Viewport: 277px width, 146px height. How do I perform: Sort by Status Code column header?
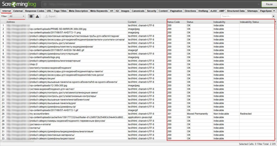pyautogui.click(x=173, y=22)
